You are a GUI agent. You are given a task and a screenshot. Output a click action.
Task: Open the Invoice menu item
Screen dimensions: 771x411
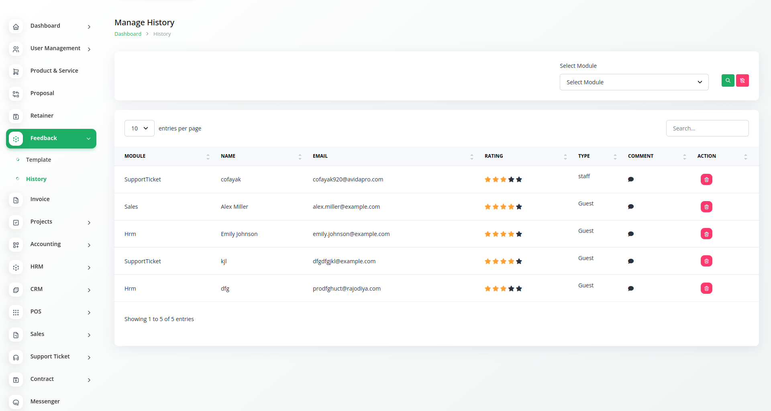coord(40,199)
